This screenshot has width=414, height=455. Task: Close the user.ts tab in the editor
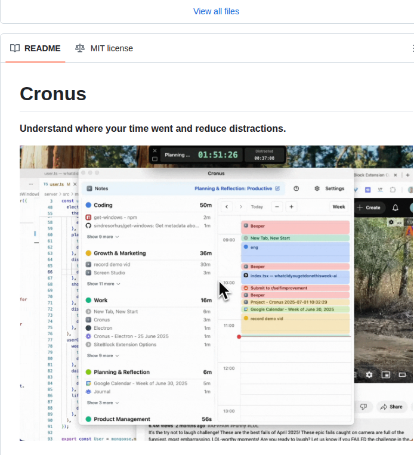coord(75,184)
